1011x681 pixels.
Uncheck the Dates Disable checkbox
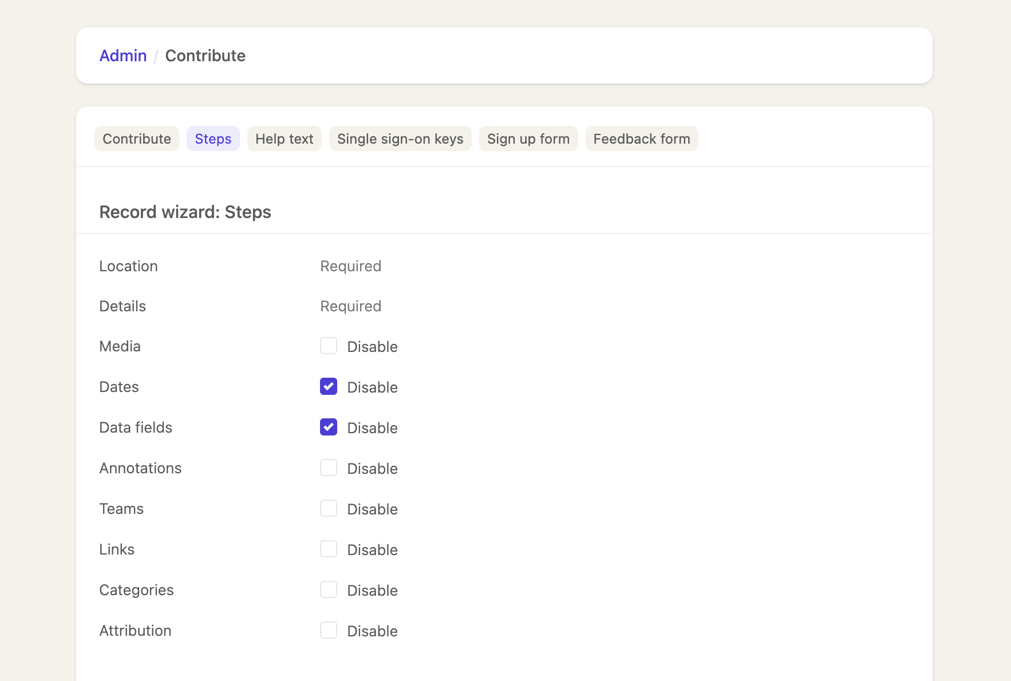tap(329, 387)
